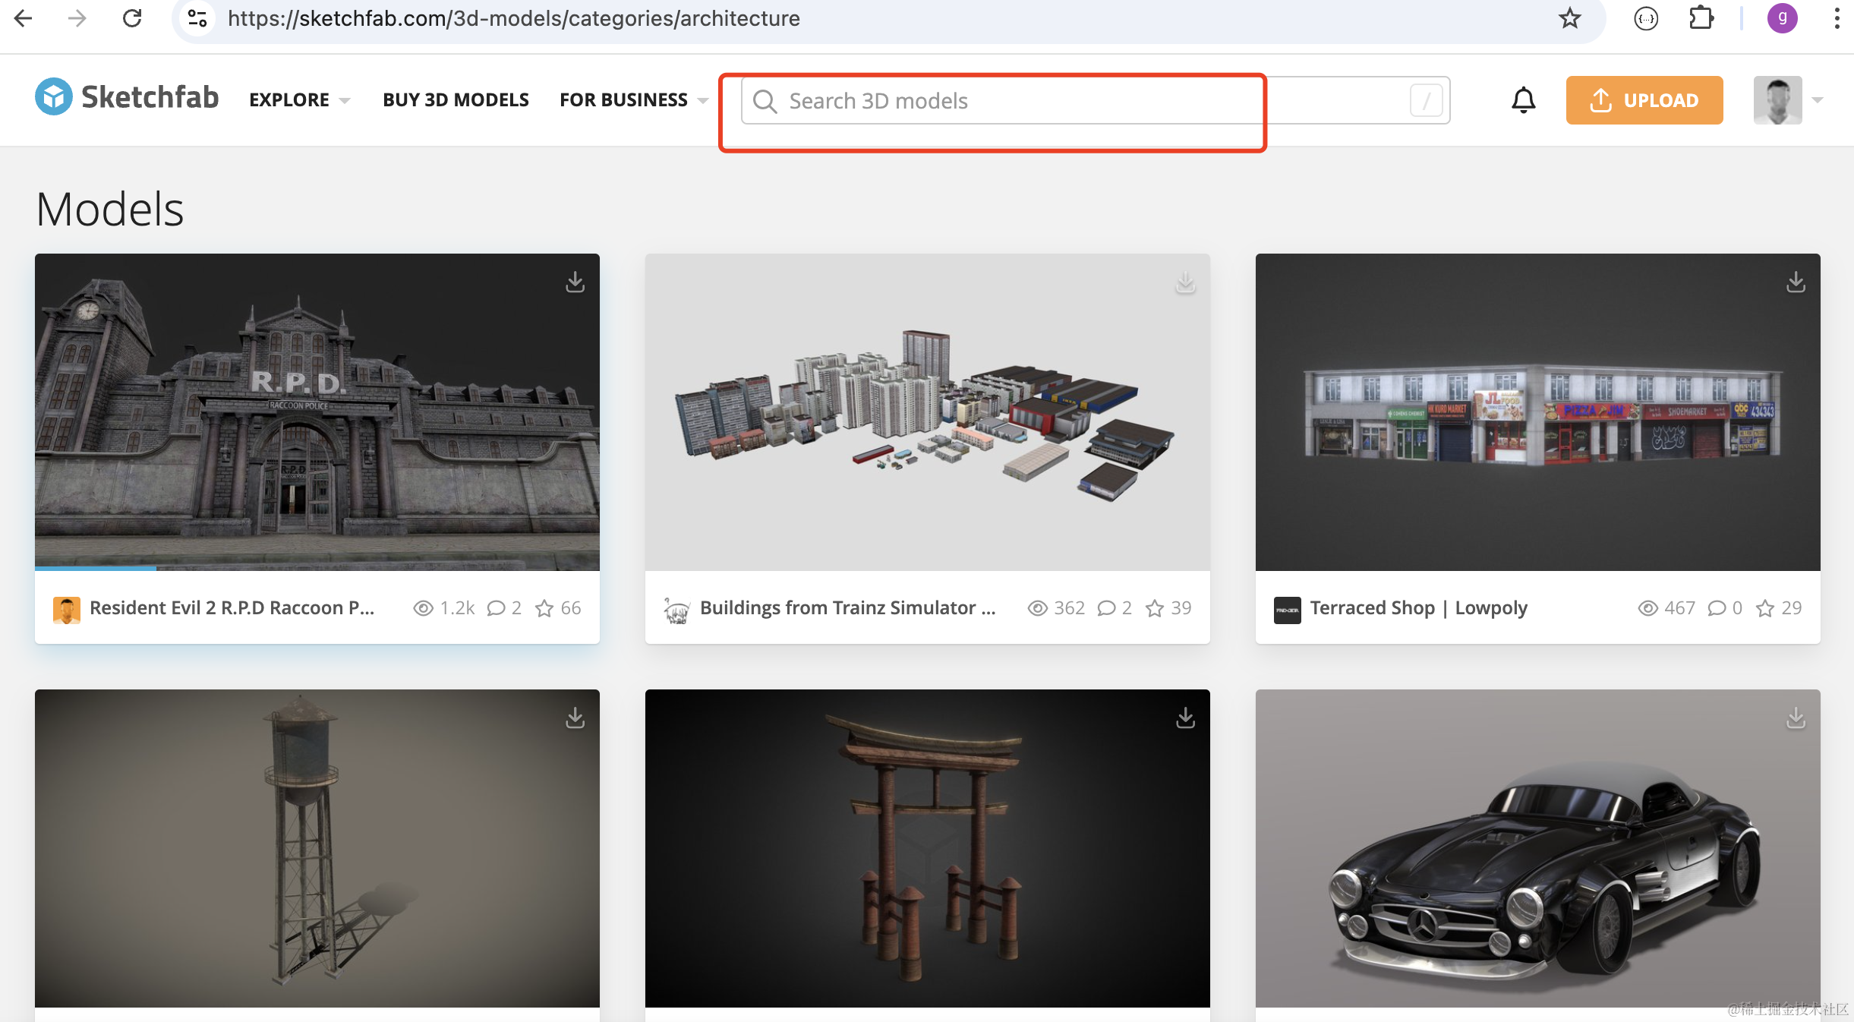Viewport: 1854px width, 1022px height.
Task: Open the Buildings from Trainz Simulator title
Action: [847, 608]
